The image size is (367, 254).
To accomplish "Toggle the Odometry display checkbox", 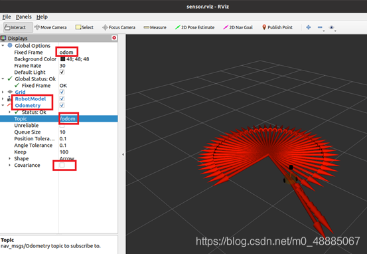I will pos(62,105).
